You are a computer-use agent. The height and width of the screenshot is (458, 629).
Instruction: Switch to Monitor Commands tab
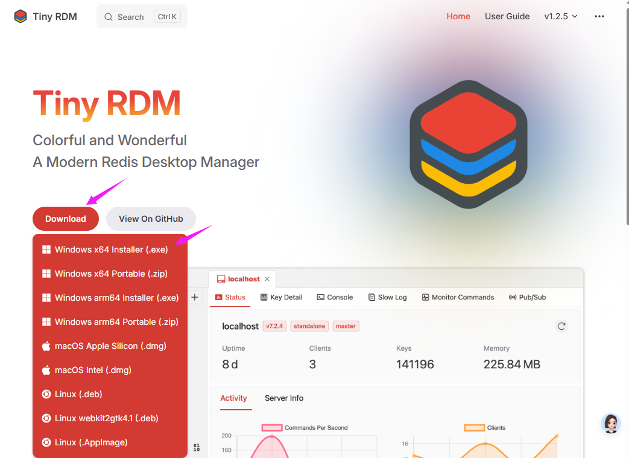[458, 297]
